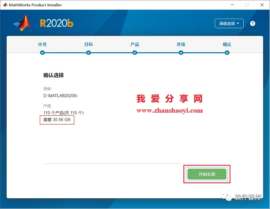The height and width of the screenshot is (209, 270).
Task: Click checkmark circle under 许可
Action: [x=42, y=53]
